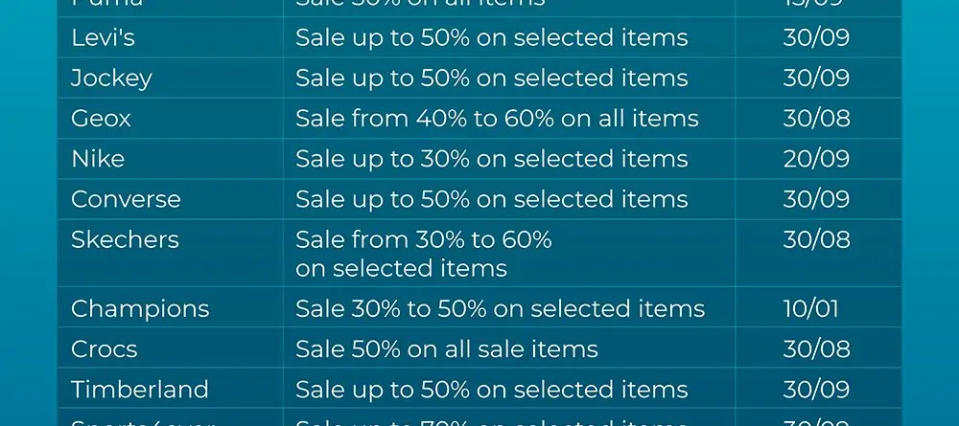Click Crocs sale 50% on all sale items
Viewport: 959px width, 426px height.
pyautogui.click(x=447, y=349)
